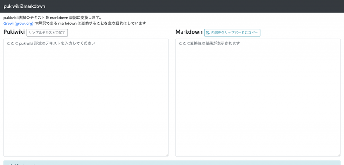Click the pukiwiki2markdown navbar title
Screen dimensions: 344x165
25,6
